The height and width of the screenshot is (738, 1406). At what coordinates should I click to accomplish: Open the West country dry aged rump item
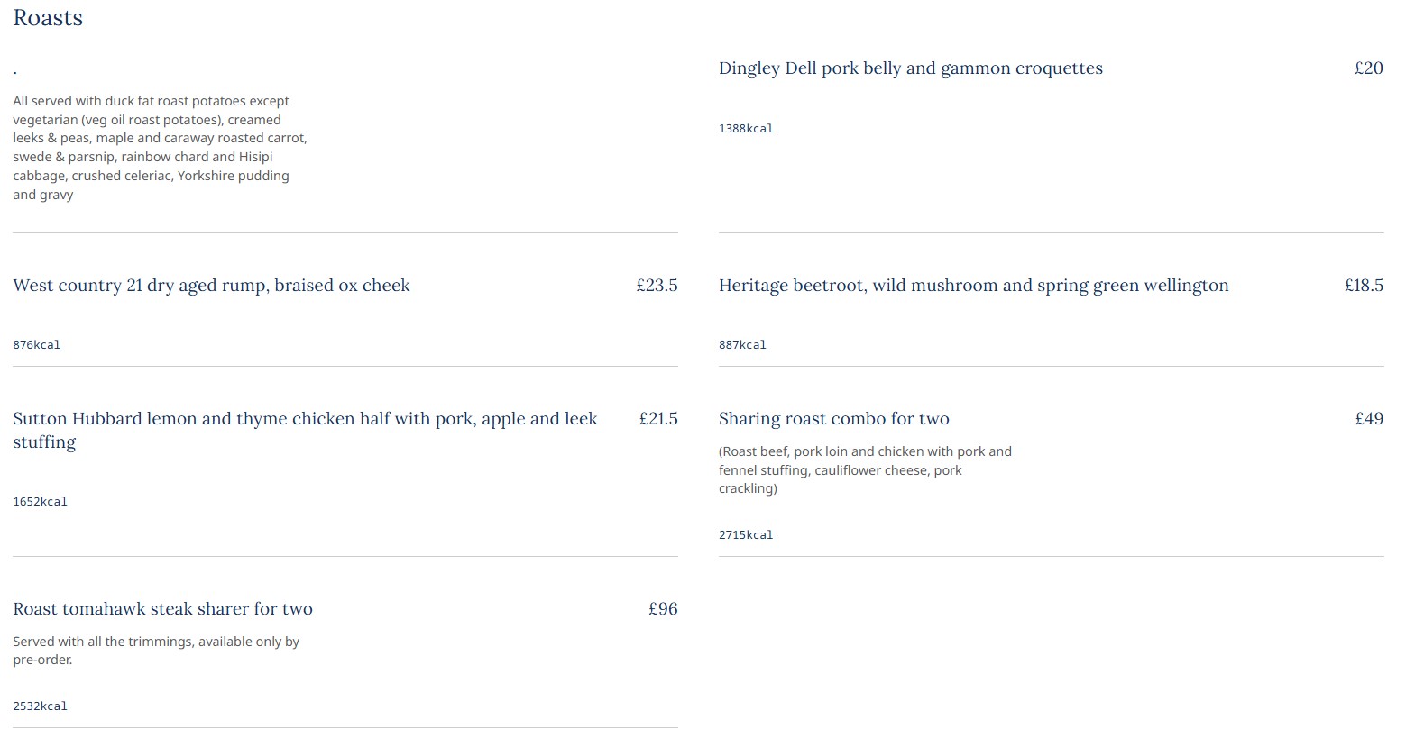[x=211, y=286]
